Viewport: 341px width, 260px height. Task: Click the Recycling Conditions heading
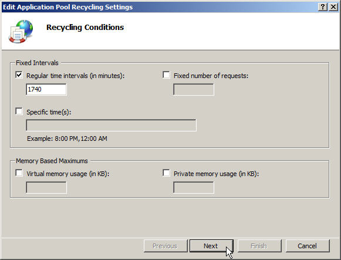click(x=85, y=28)
